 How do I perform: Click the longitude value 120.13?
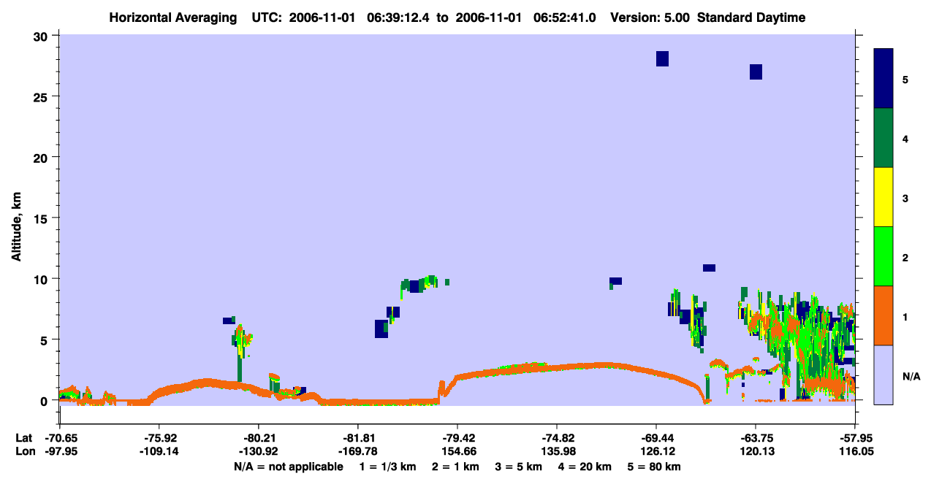pyautogui.click(x=756, y=451)
